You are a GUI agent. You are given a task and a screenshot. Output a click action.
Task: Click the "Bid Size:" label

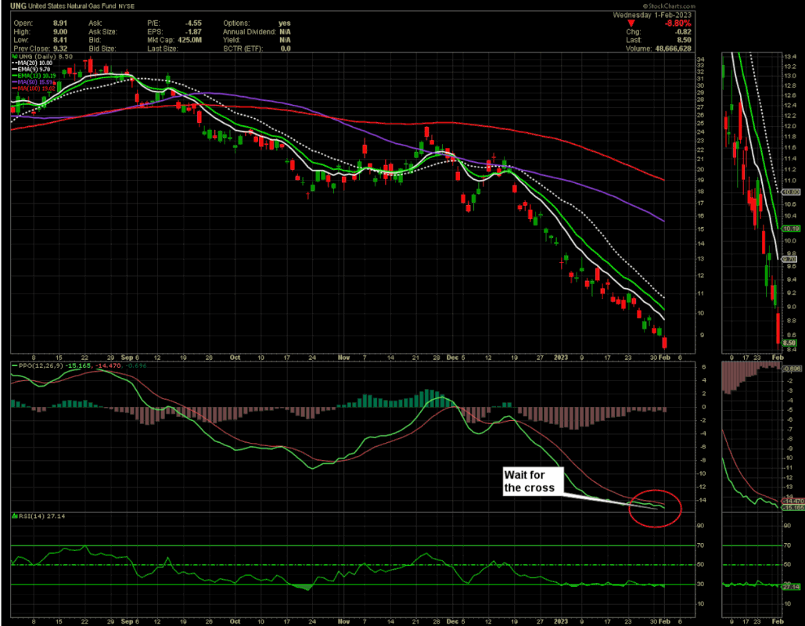(x=102, y=49)
